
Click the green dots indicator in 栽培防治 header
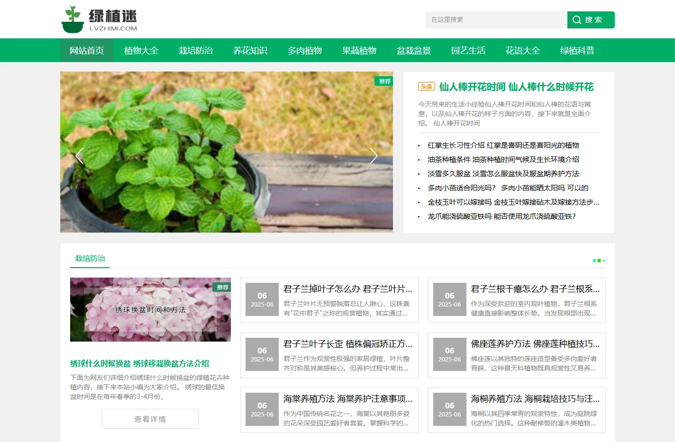tap(599, 261)
